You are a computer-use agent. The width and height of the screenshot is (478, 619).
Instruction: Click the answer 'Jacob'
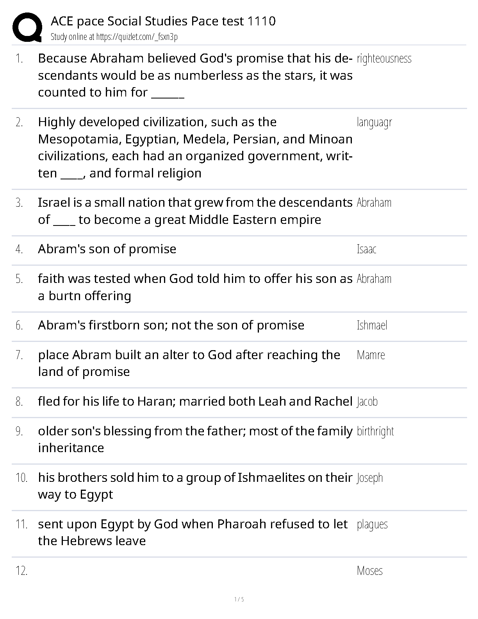click(x=367, y=402)
